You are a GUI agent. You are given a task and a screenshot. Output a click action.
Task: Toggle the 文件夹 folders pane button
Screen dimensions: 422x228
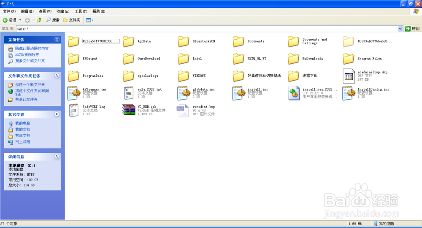72,20
